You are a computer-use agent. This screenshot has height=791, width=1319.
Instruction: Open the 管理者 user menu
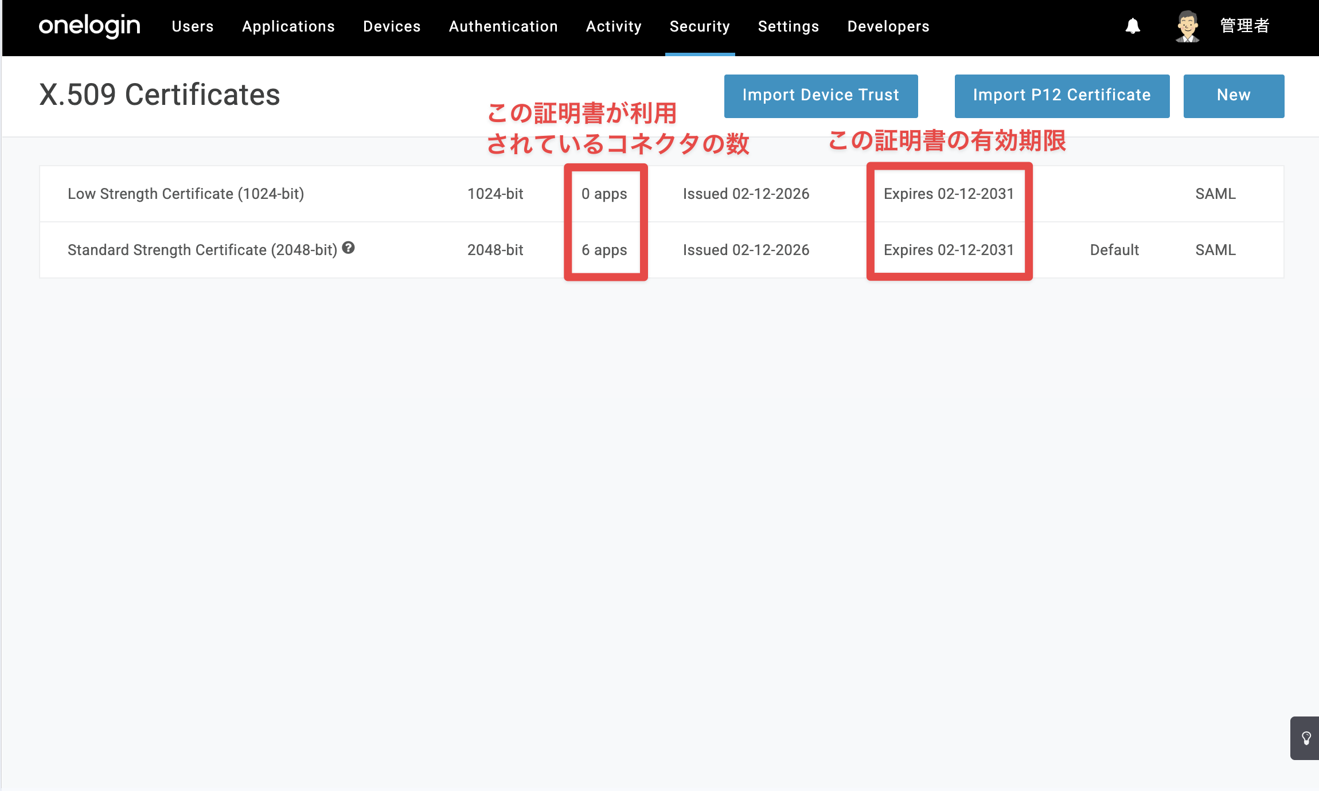pyautogui.click(x=1244, y=26)
